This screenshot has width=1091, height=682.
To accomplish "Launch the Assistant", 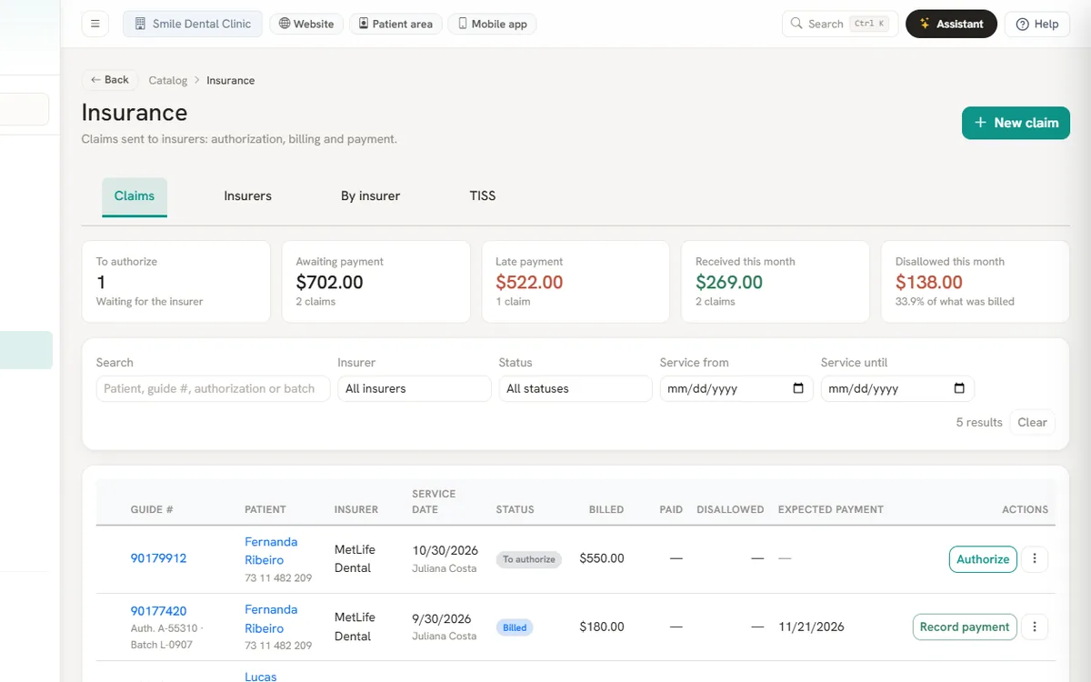I will [x=951, y=24].
